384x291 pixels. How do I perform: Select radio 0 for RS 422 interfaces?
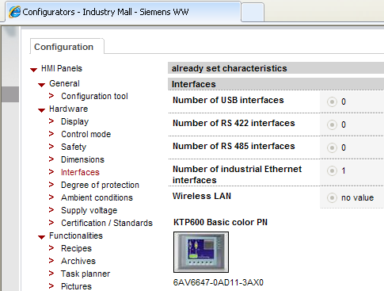(x=332, y=124)
